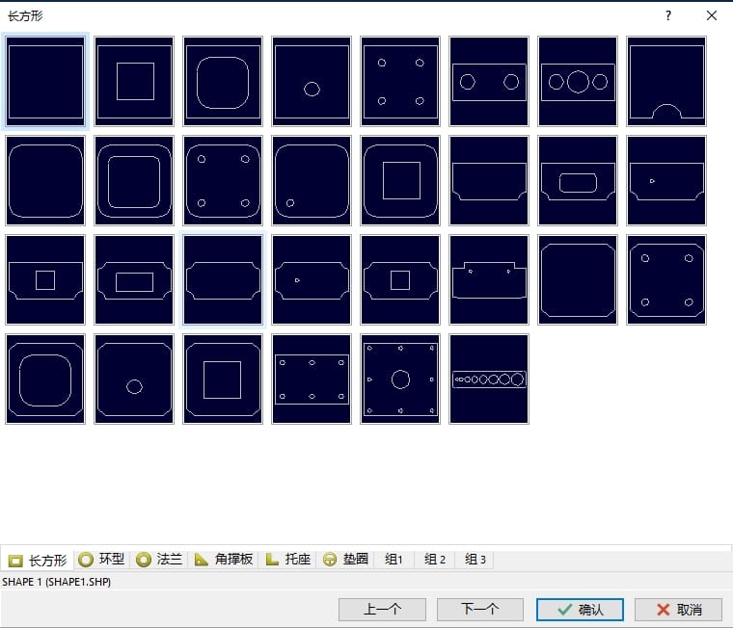Pick the square plate with large center hole and small holes

400,379
